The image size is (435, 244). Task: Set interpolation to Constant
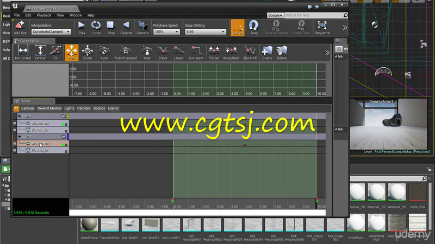point(196,53)
